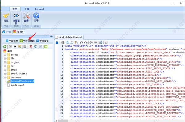Click the gray bookmark icon in project toolbar
The height and width of the screenshot is (122, 185).
tap(25, 47)
